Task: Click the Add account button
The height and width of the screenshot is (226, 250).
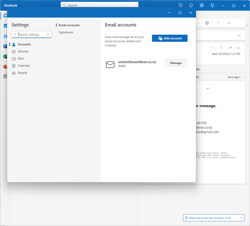Action: click(x=170, y=38)
